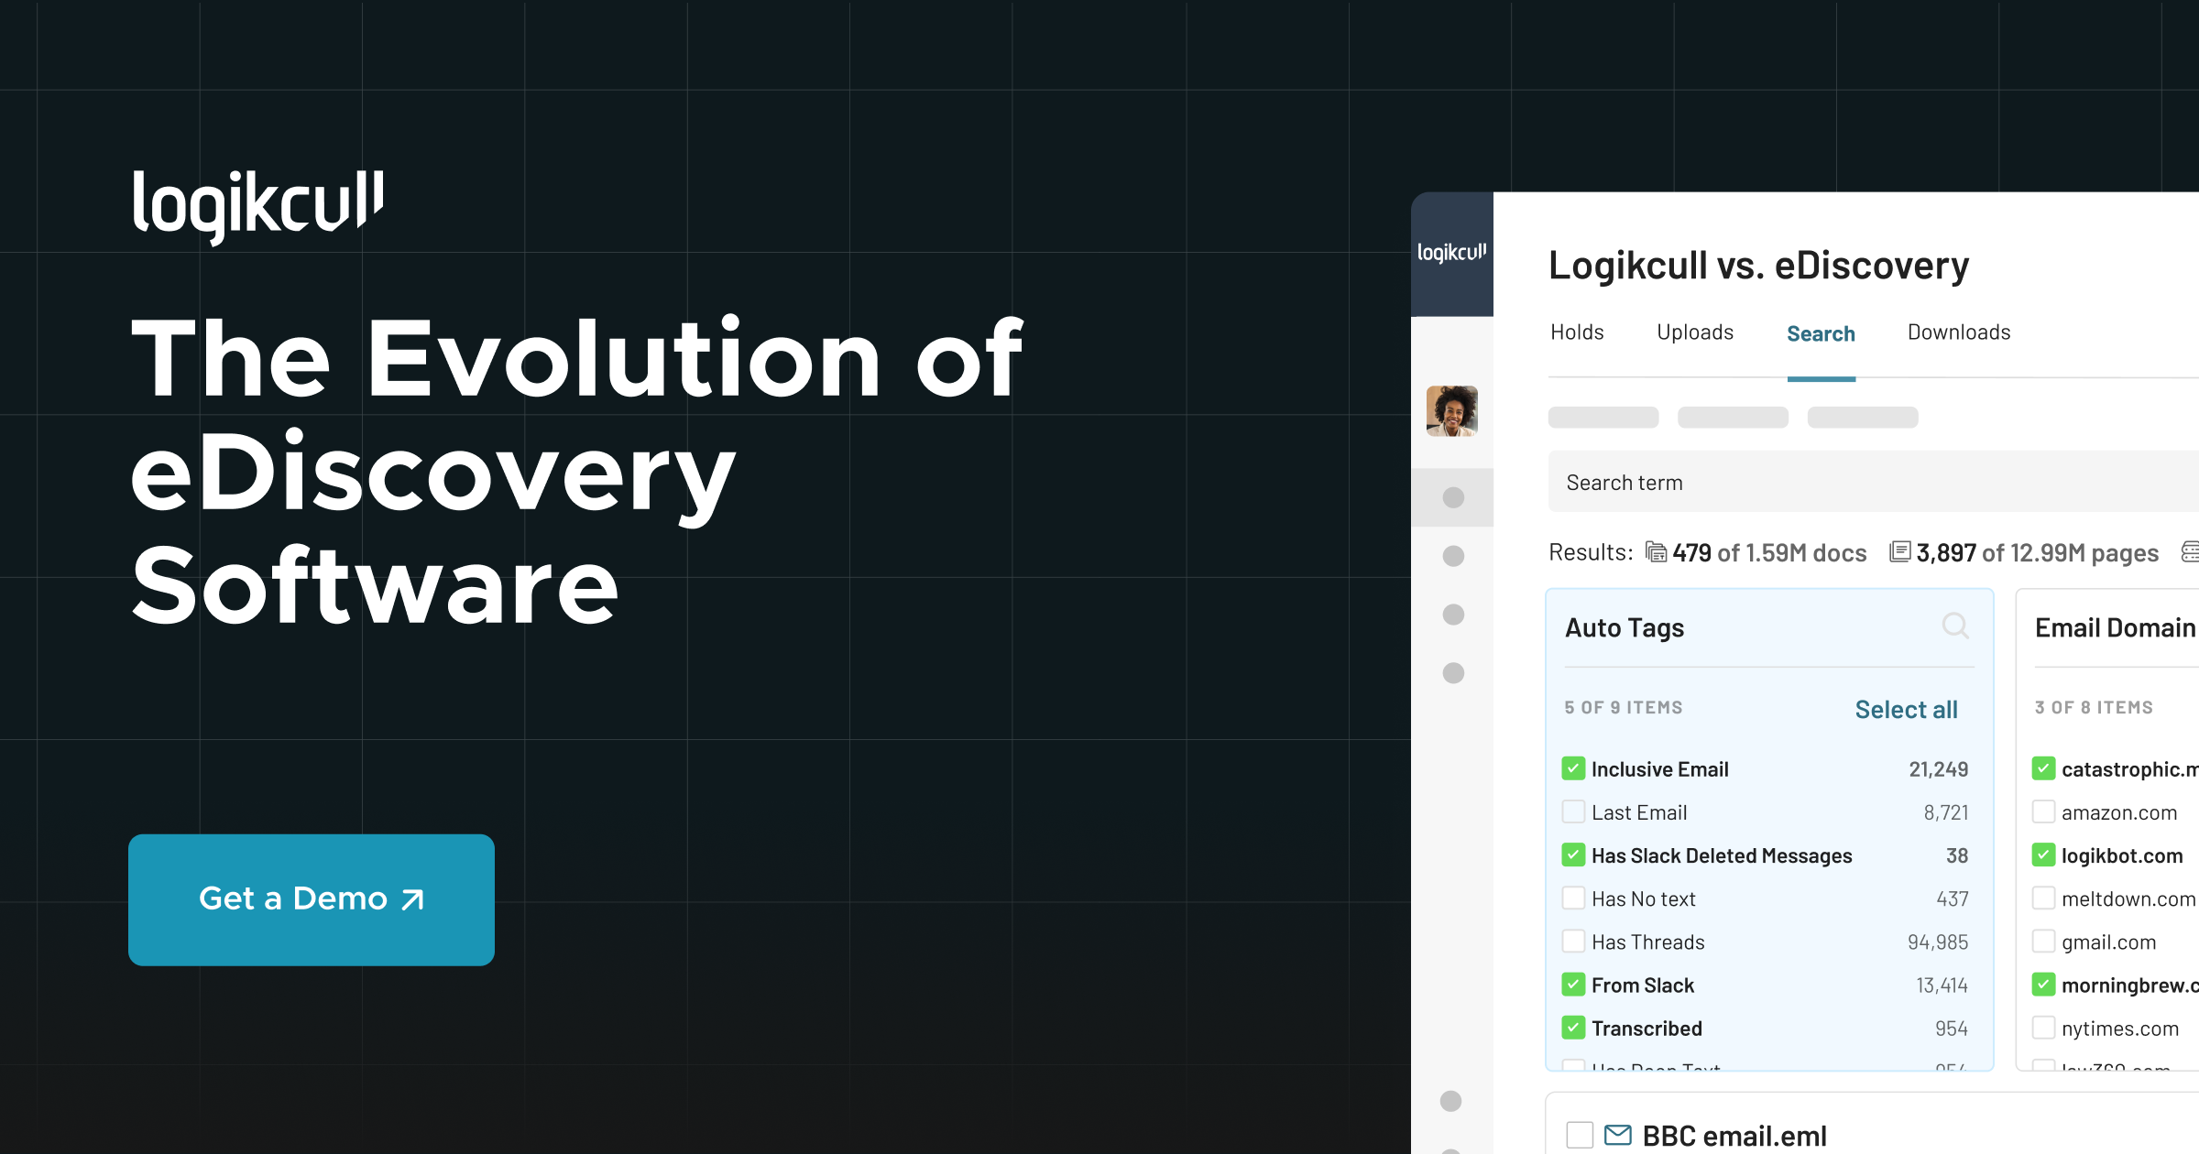The image size is (2199, 1154).
Task: Click the large Logikcull logo in the banner
Action: tap(258, 206)
